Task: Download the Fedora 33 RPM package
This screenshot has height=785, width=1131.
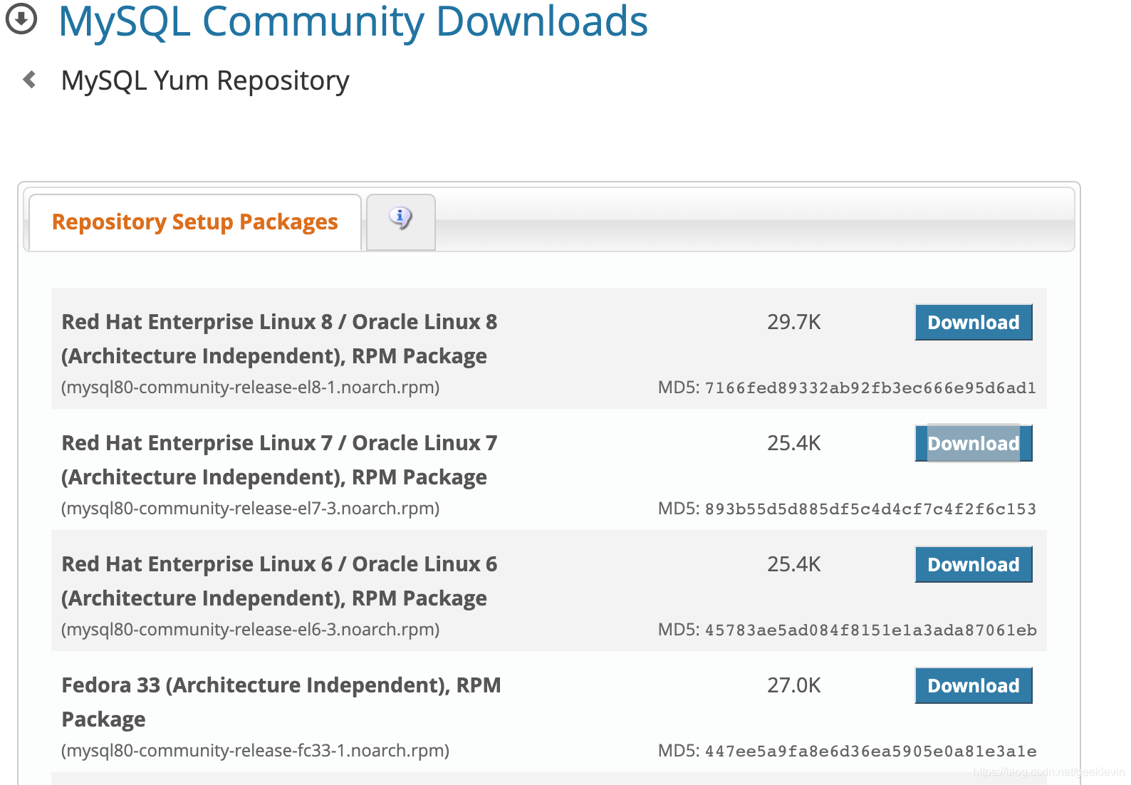Action: coord(973,685)
